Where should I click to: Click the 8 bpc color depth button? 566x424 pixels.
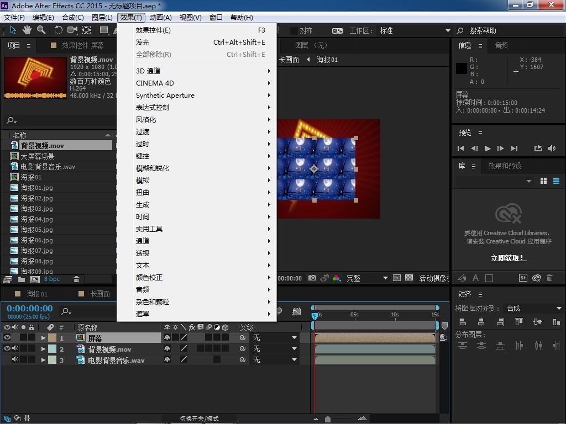tap(52, 279)
